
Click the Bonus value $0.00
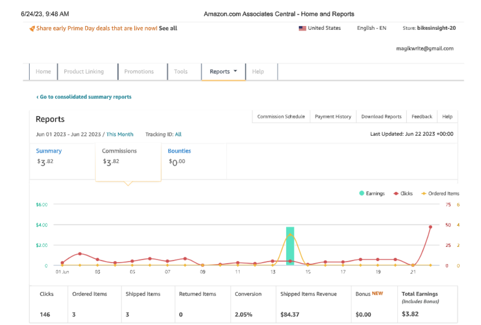point(363,315)
